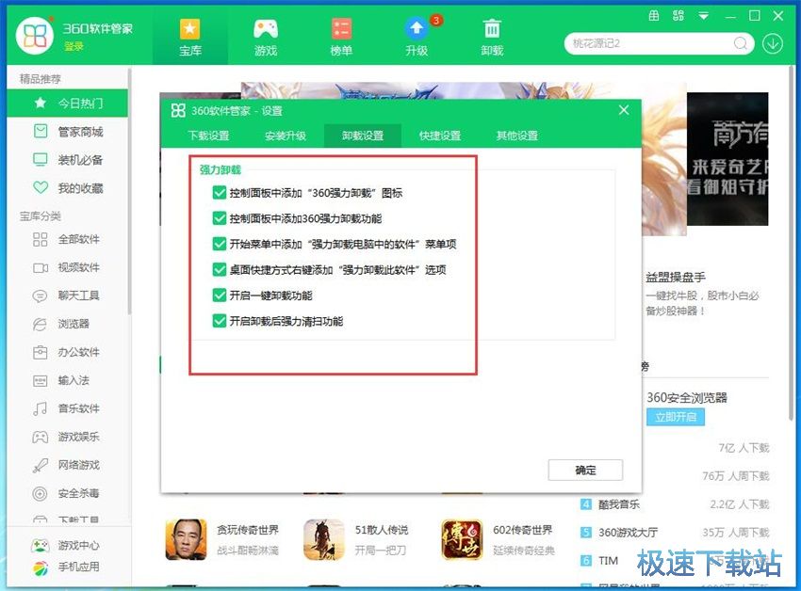Click the 视频软件 camera icon
Screen dimensions: 801x591
pos(40,268)
